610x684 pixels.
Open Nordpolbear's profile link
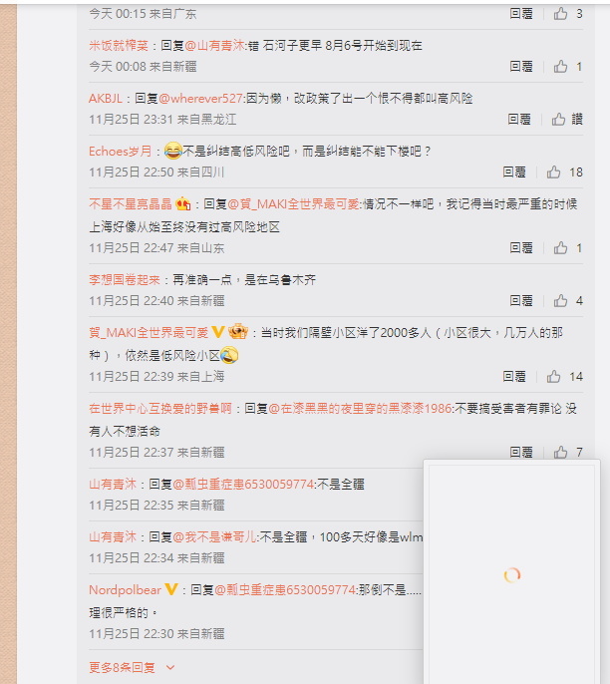pos(126,590)
